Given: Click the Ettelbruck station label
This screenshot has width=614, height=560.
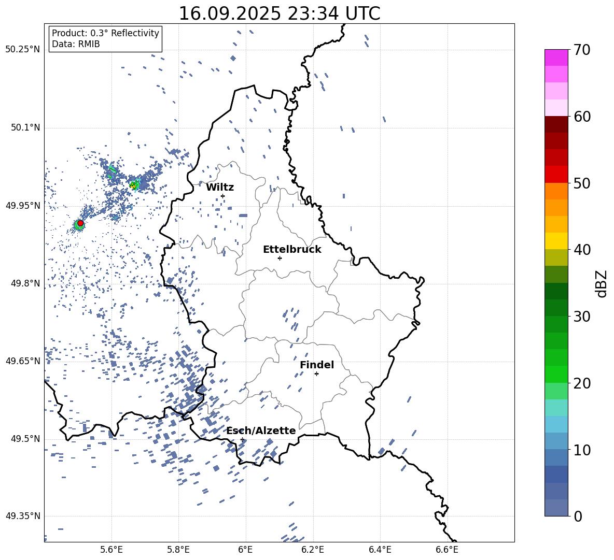Looking at the screenshot, I should [x=292, y=250].
